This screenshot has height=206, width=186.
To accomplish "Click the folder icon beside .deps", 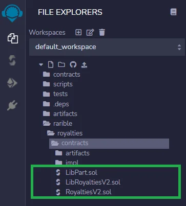I will coord(46,104).
